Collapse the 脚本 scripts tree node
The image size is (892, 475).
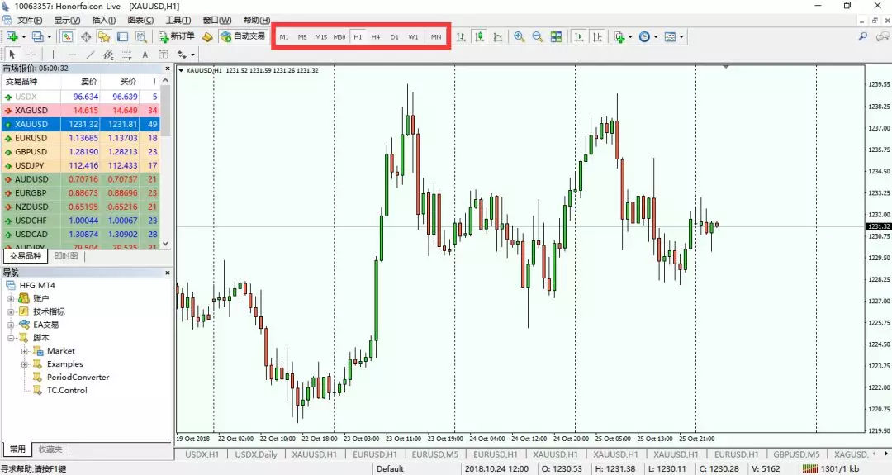(12, 338)
